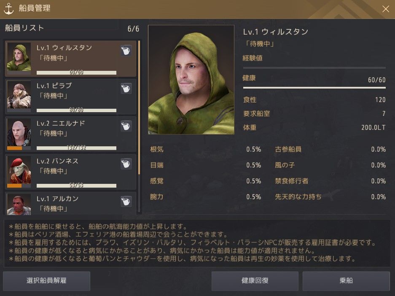Click the anchor icon in the title bar

[8, 9]
